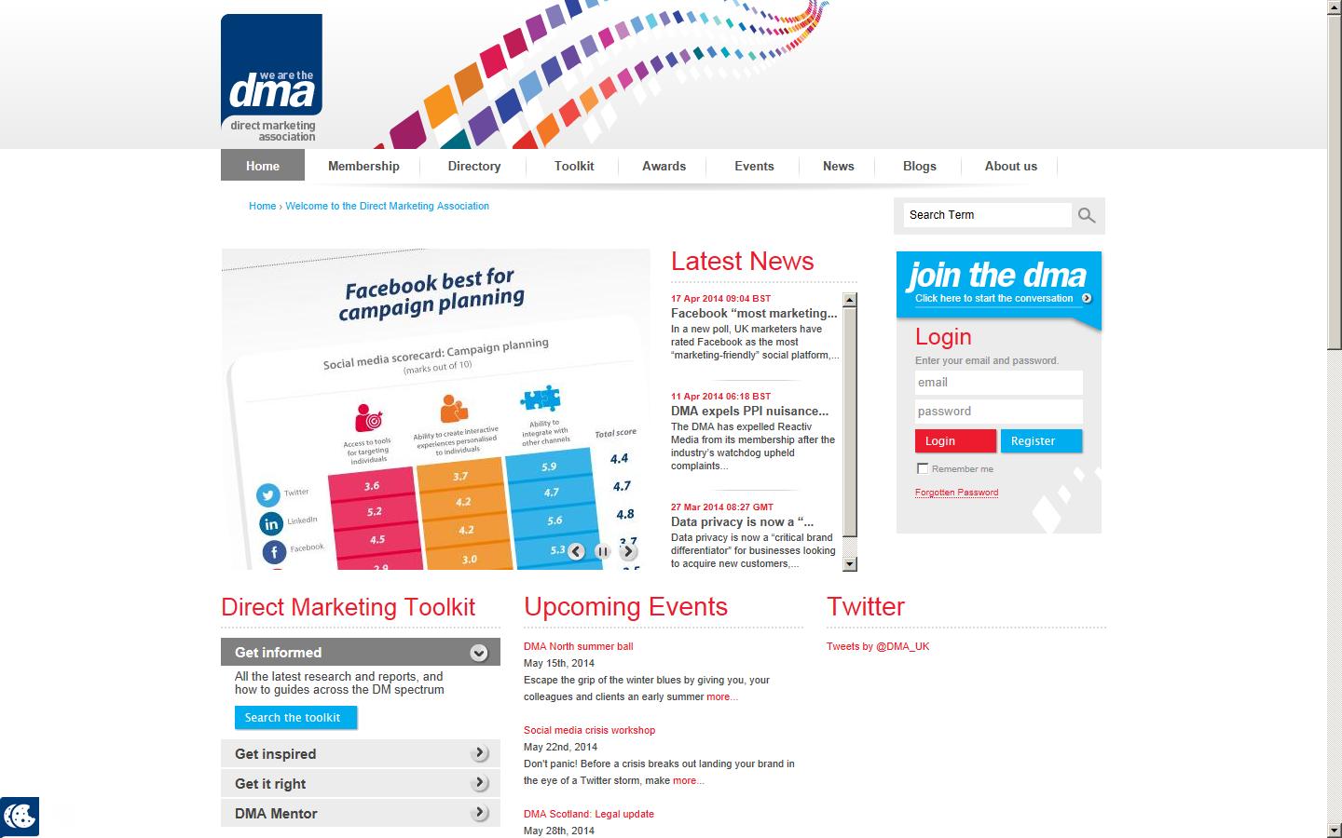Click the search magnifier icon

click(x=1087, y=215)
